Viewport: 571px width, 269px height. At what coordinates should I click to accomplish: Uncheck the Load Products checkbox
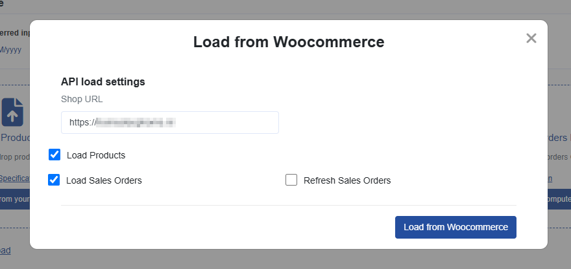pos(55,155)
